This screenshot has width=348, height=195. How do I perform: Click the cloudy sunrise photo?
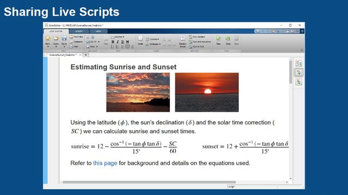138,93
